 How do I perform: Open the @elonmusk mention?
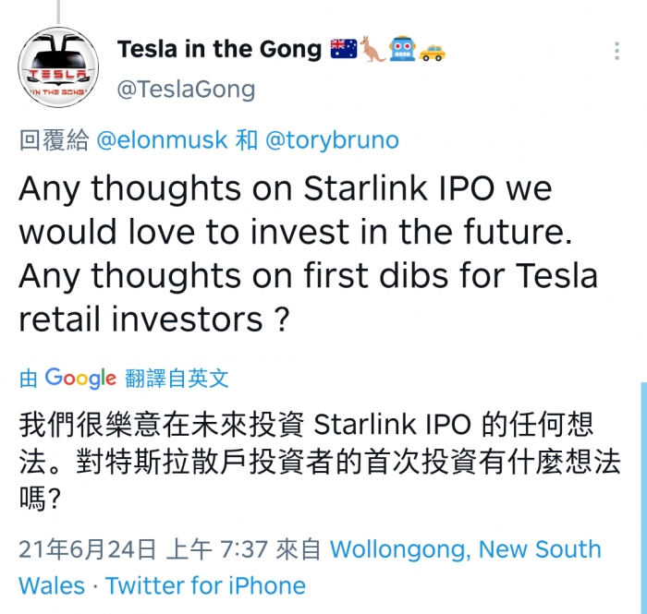[x=162, y=140]
